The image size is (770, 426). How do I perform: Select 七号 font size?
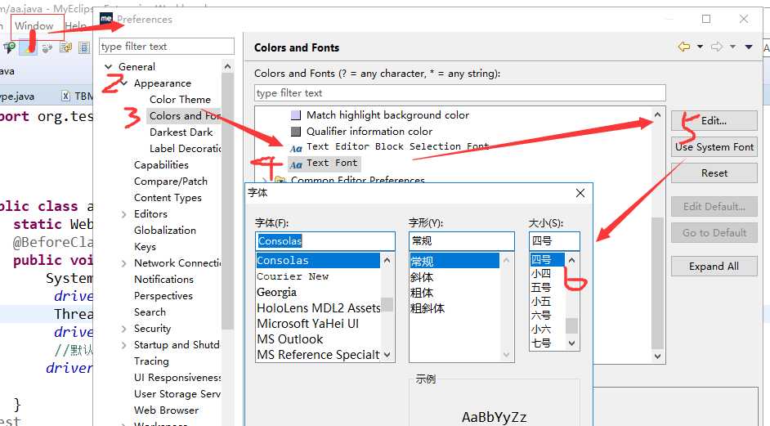coord(541,343)
